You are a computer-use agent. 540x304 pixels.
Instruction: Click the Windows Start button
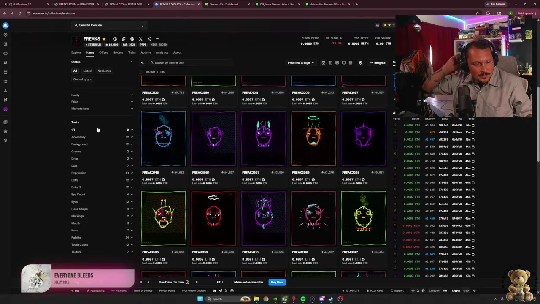(x=200, y=299)
